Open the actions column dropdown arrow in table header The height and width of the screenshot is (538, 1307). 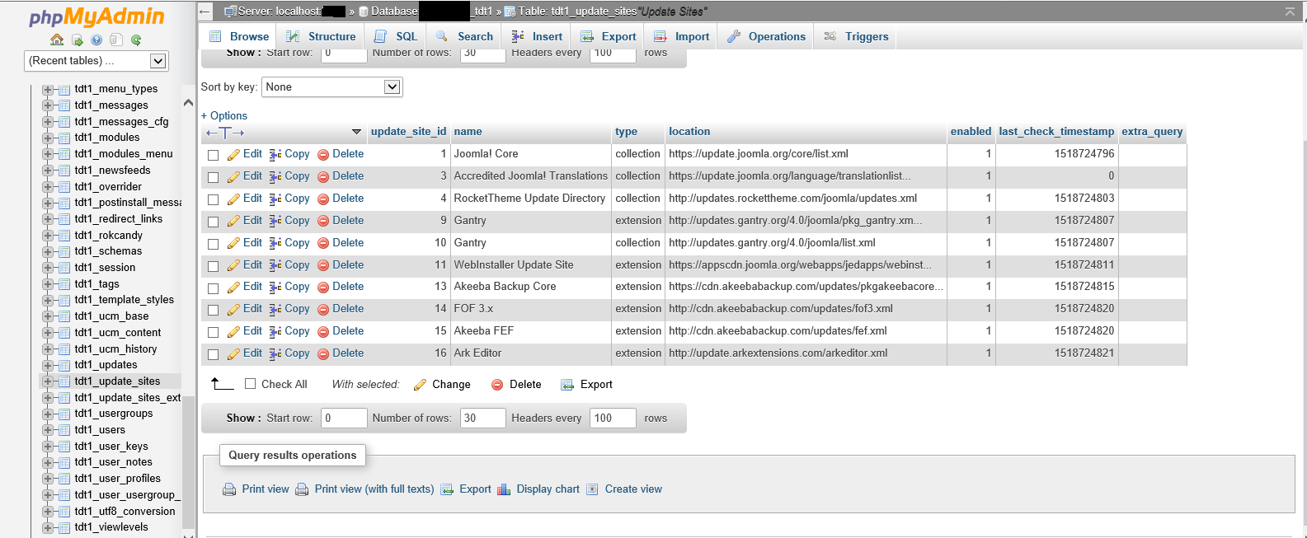point(356,132)
